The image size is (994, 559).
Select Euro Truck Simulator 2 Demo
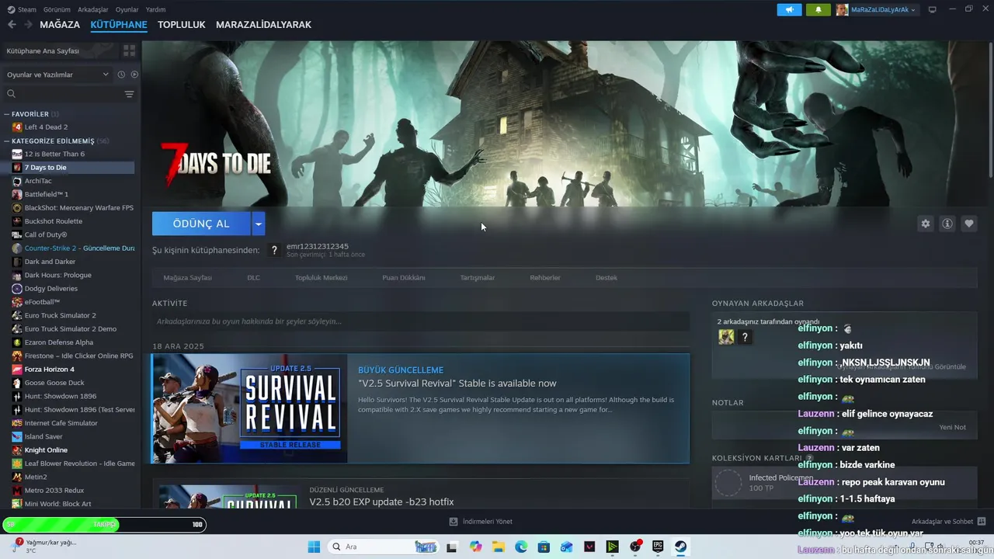[x=74, y=329]
